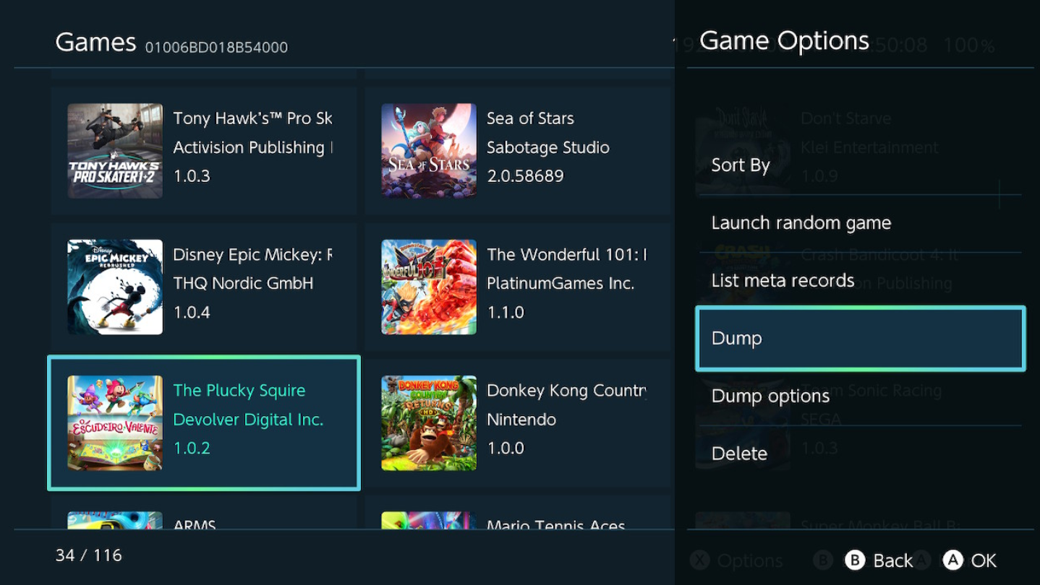Select List meta records option

(783, 281)
